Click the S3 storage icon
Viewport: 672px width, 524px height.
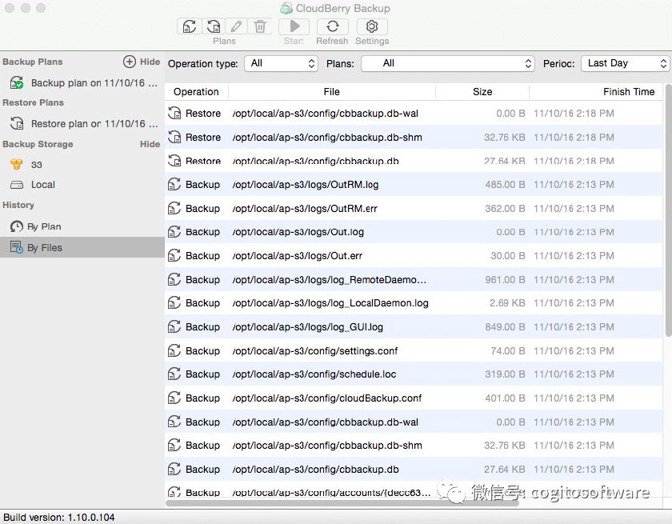[17, 164]
